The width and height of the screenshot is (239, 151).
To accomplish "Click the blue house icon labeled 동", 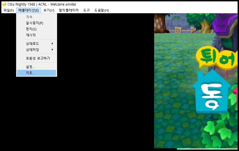I will (x=212, y=91).
